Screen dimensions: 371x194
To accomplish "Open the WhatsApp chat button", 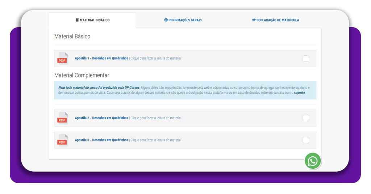I will tap(312, 161).
